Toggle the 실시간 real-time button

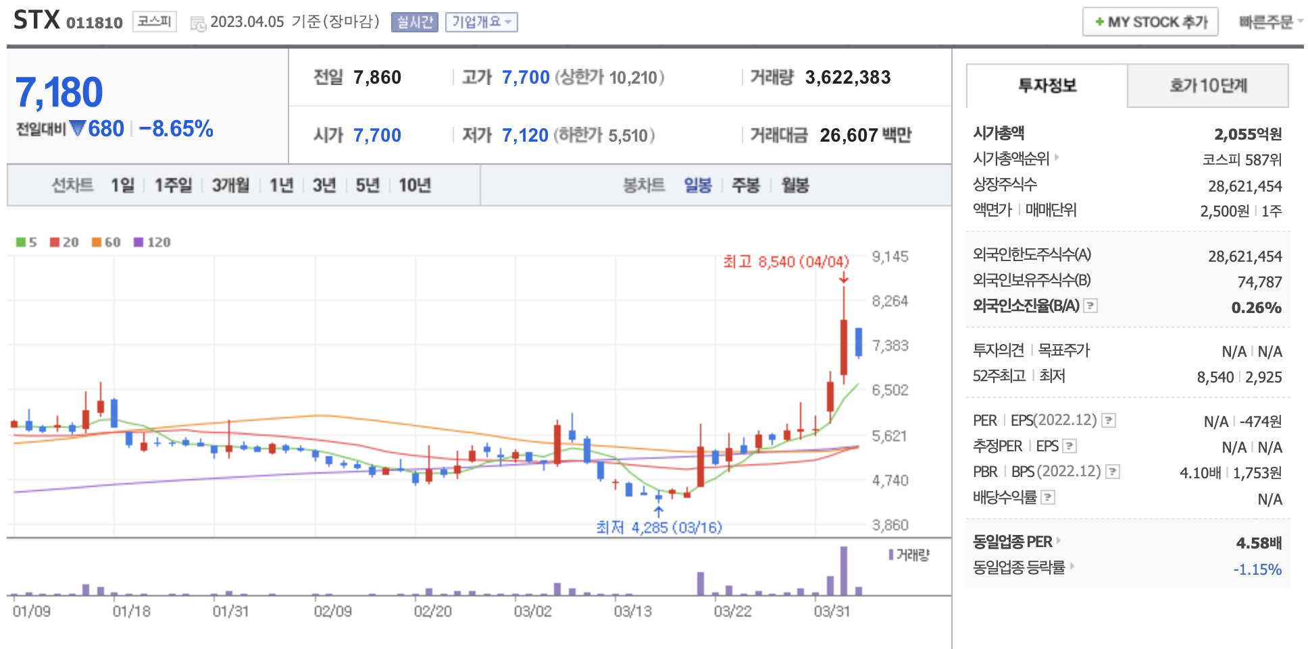click(414, 22)
